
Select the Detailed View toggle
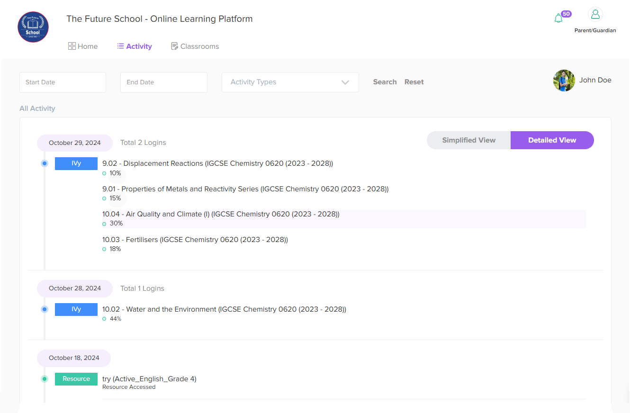pos(552,140)
